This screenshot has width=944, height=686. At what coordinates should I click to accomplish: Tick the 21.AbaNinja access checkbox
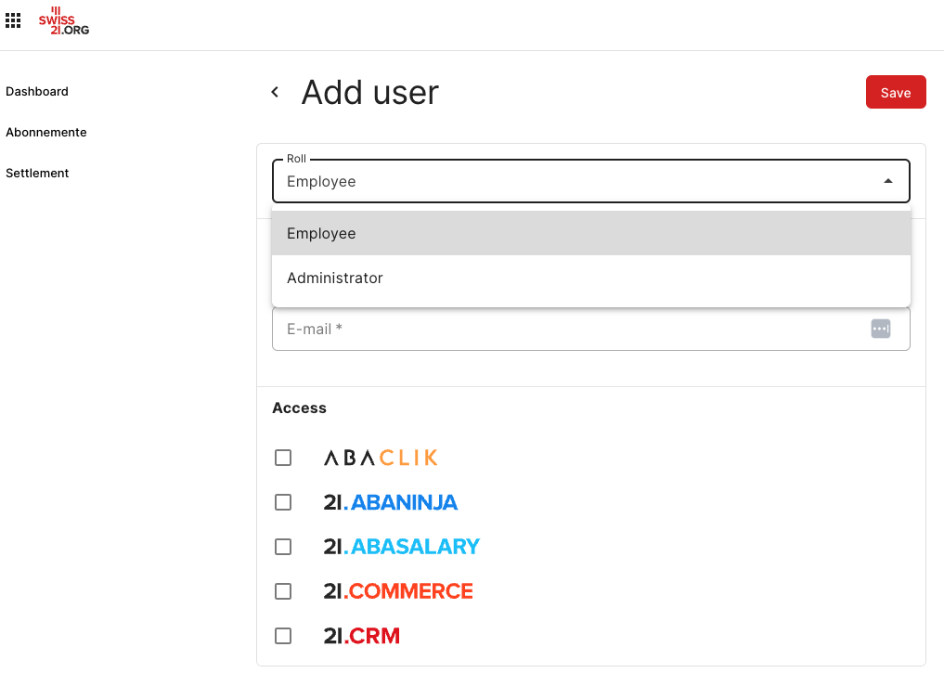[x=283, y=502]
